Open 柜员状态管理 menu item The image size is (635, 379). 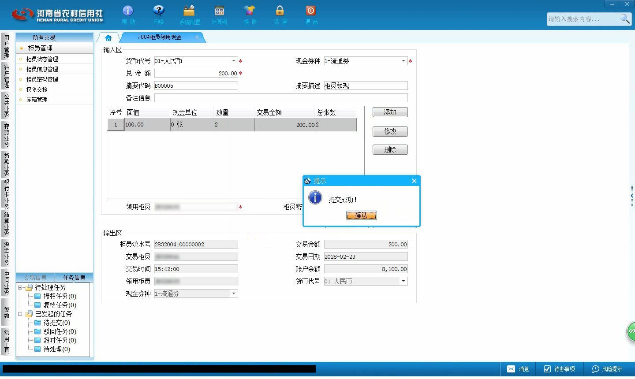[42, 59]
